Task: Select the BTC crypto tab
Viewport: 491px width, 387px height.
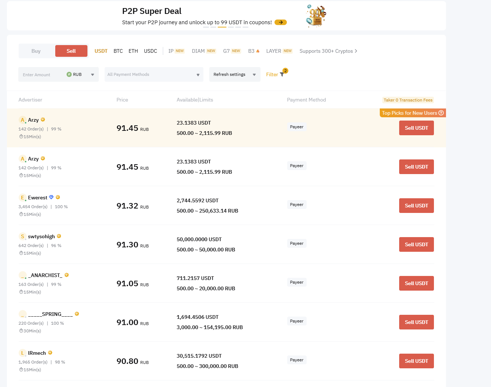Action: click(118, 51)
